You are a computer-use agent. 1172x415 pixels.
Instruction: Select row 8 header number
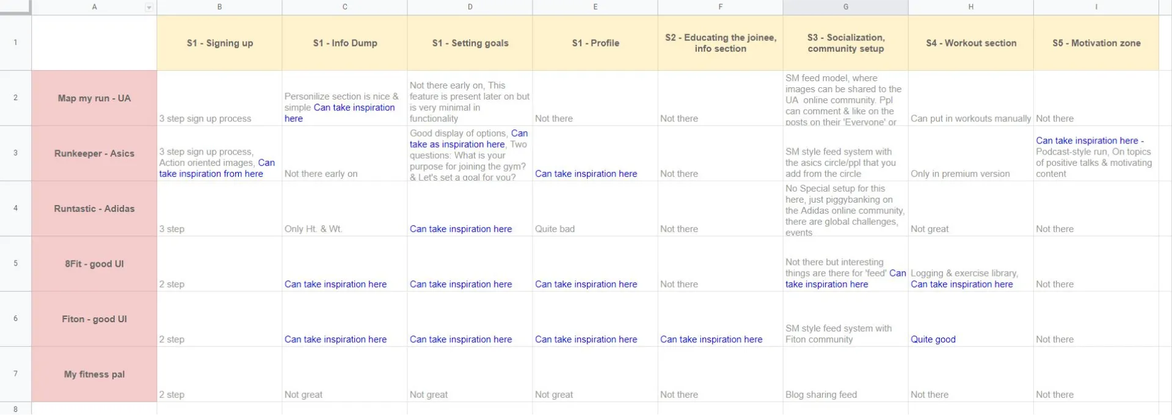click(x=15, y=409)
